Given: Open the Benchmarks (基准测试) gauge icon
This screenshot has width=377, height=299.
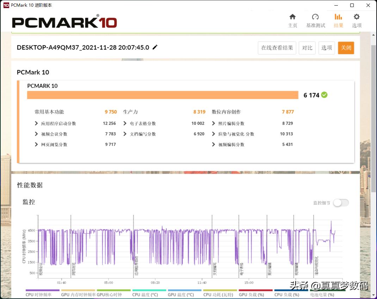Looking at the screenshot, I should click(x=315, y=17).
